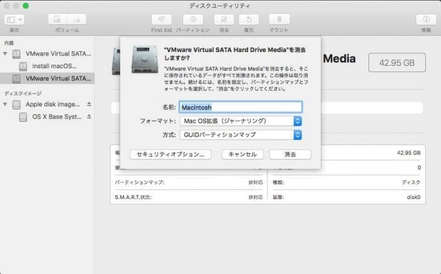Collapse the Apple disk image disclosure triangle
Image resolution: width=441 pixels, height=274 pixels.
[x=5, y=104]
